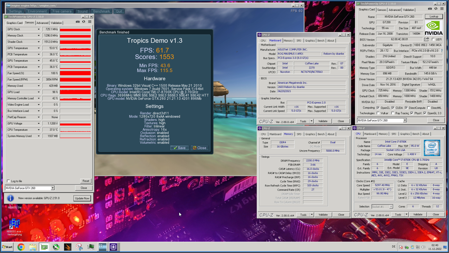Open the Graphics tab in CPU-Z CPU window
This screenshot has width=449, height=253.
[x=405, y=134]
